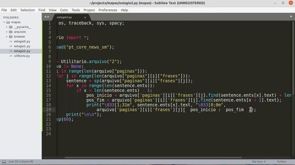Open utilitario.py from sidebar
295x165 pixels.
[22, 56]
